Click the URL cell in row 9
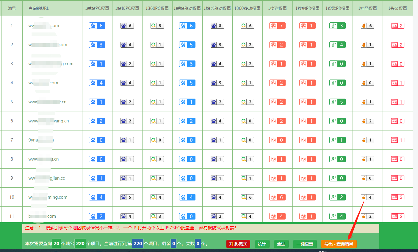 point(47,178)
